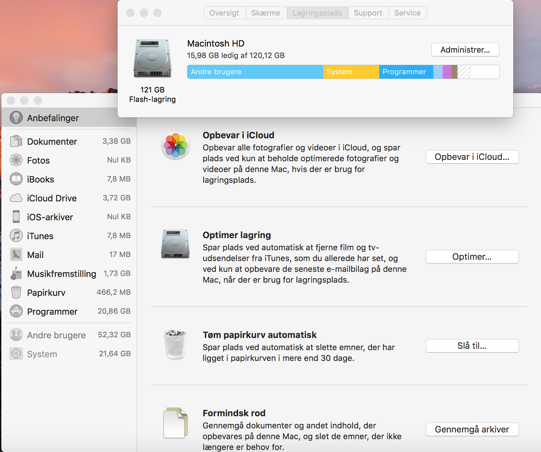Viewport: 541px width, 452px height.
Task: Switch to the Skærme tab
Action: pyautogui.click(x=266, y=13)
